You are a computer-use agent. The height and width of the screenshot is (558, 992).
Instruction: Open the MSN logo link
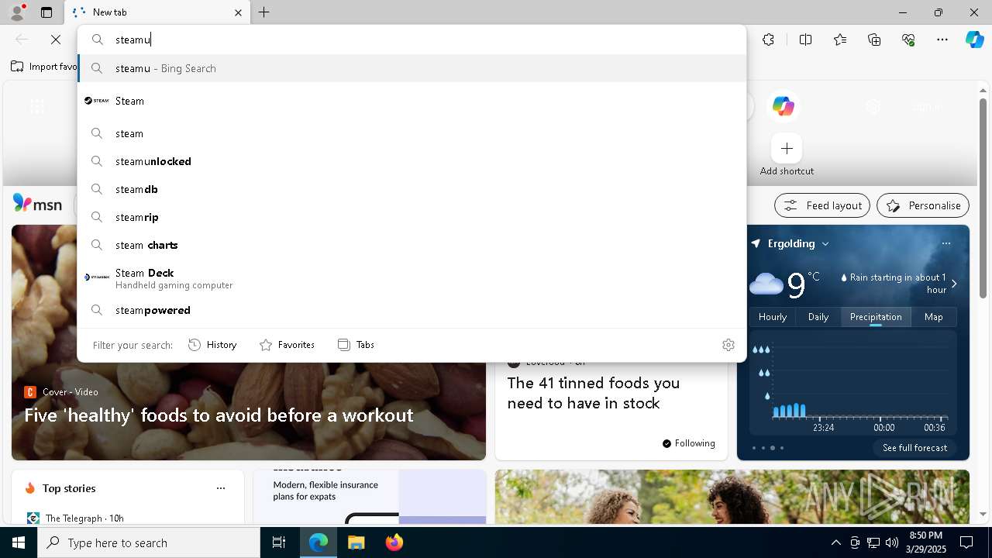point(37,204)
